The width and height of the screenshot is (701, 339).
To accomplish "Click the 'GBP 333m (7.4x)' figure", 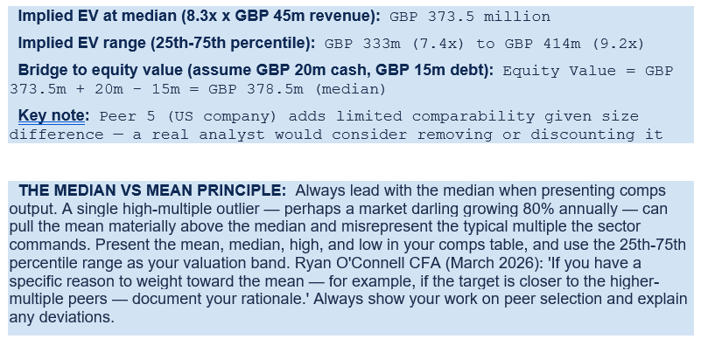I will click(395, 45).
